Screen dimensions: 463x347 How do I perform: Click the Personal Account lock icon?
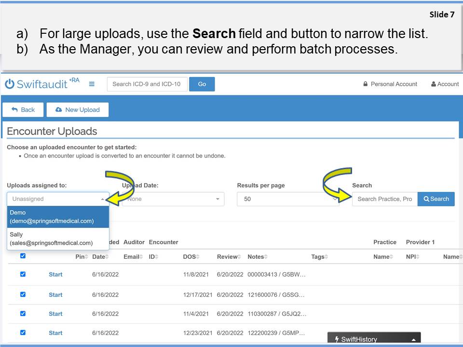click(x=366, y=84)
